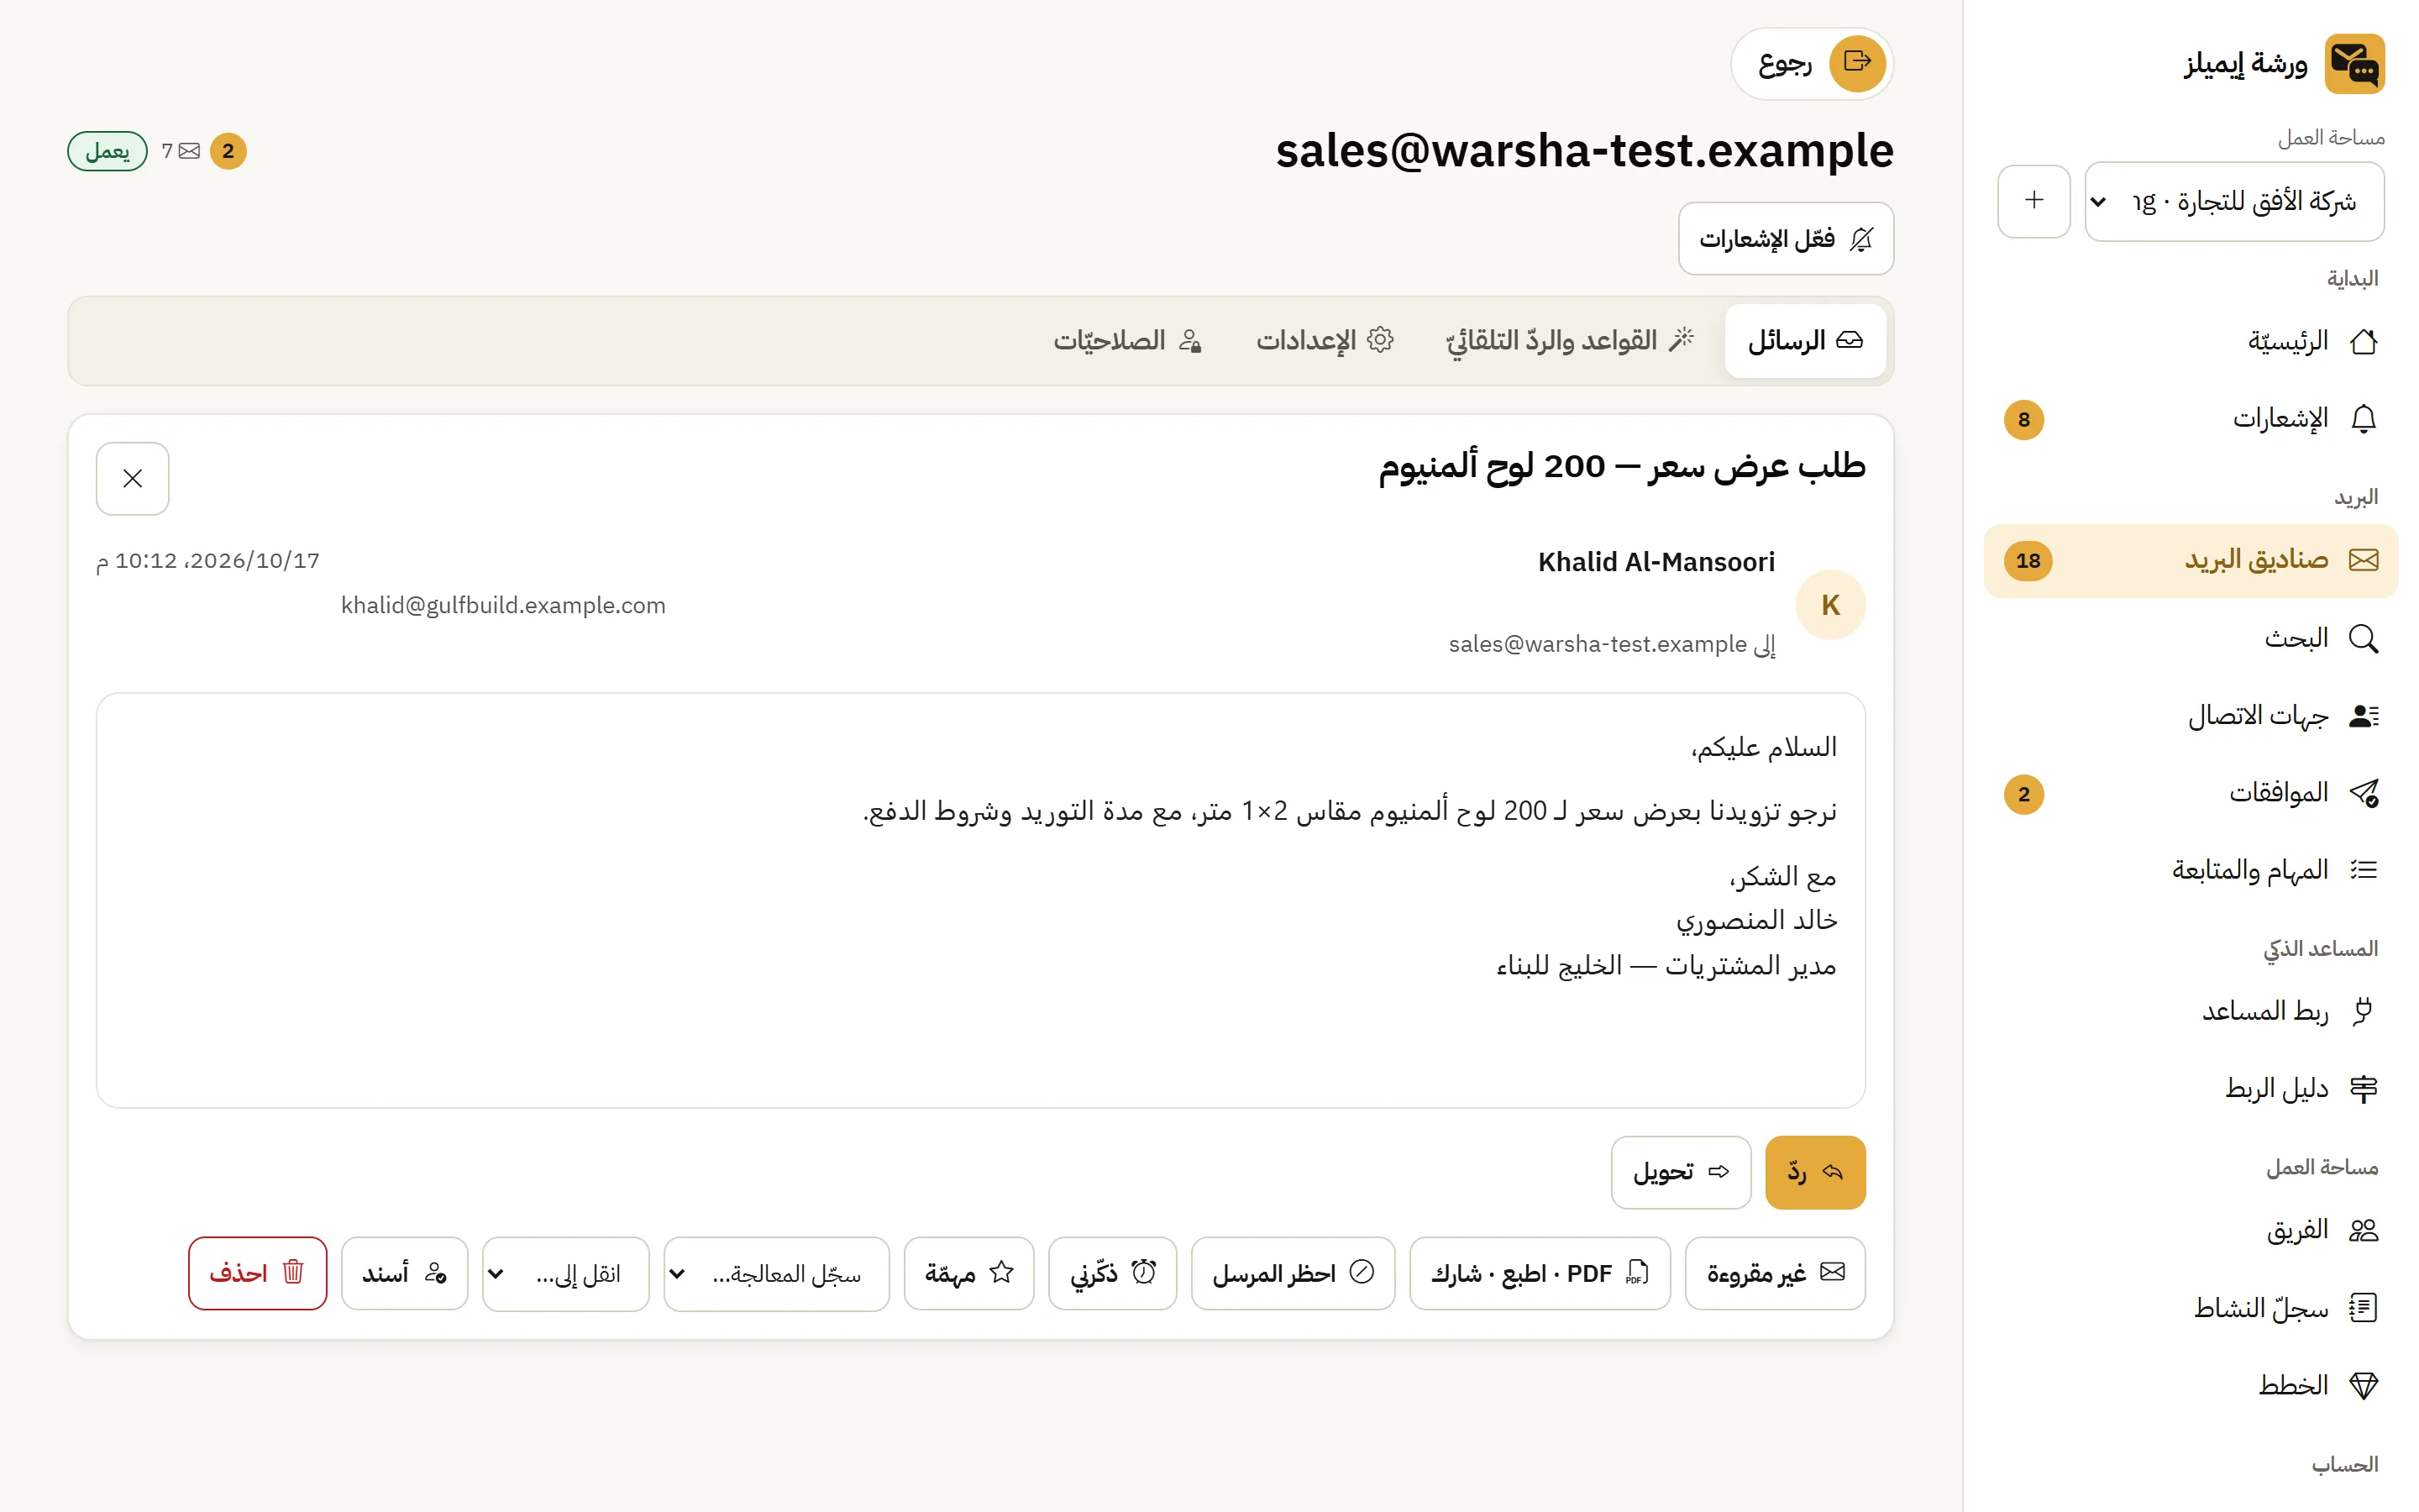Switch to القواعد والردّ التلقائيّ tab
This screenshot has height=1512, width=2419.
[1569, 341]
